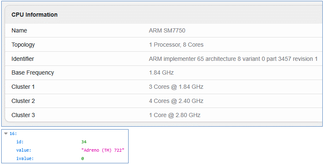Click the Topology label
The height and width of the screenshot is (165, 324).
point(23,45)
